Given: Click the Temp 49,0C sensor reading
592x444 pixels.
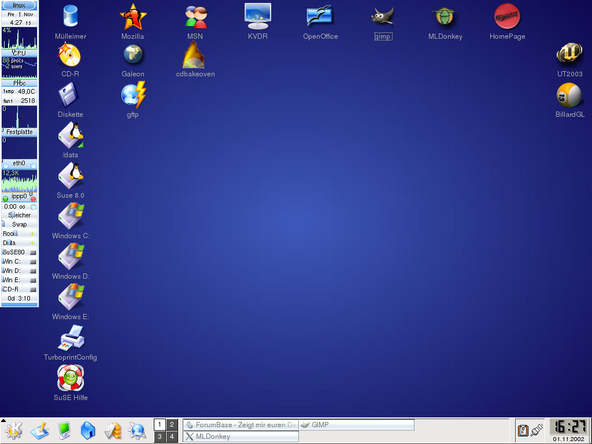Looking at the screenshot, I should click(x=19, y=91).
